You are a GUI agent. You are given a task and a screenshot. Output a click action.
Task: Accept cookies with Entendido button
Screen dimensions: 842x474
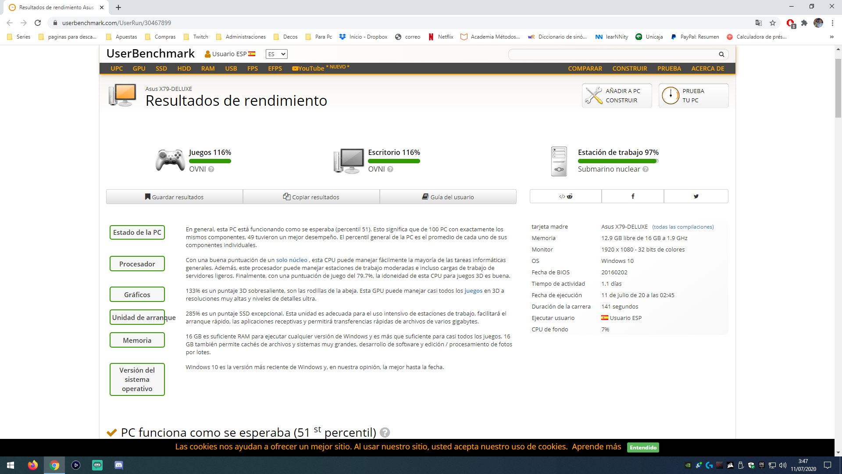[643, 447]
